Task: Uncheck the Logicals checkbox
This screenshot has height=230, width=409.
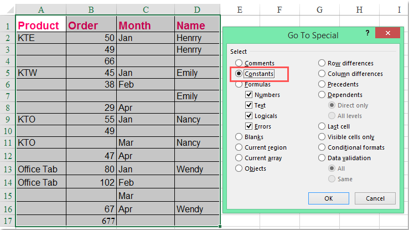Action: [250, 116]
